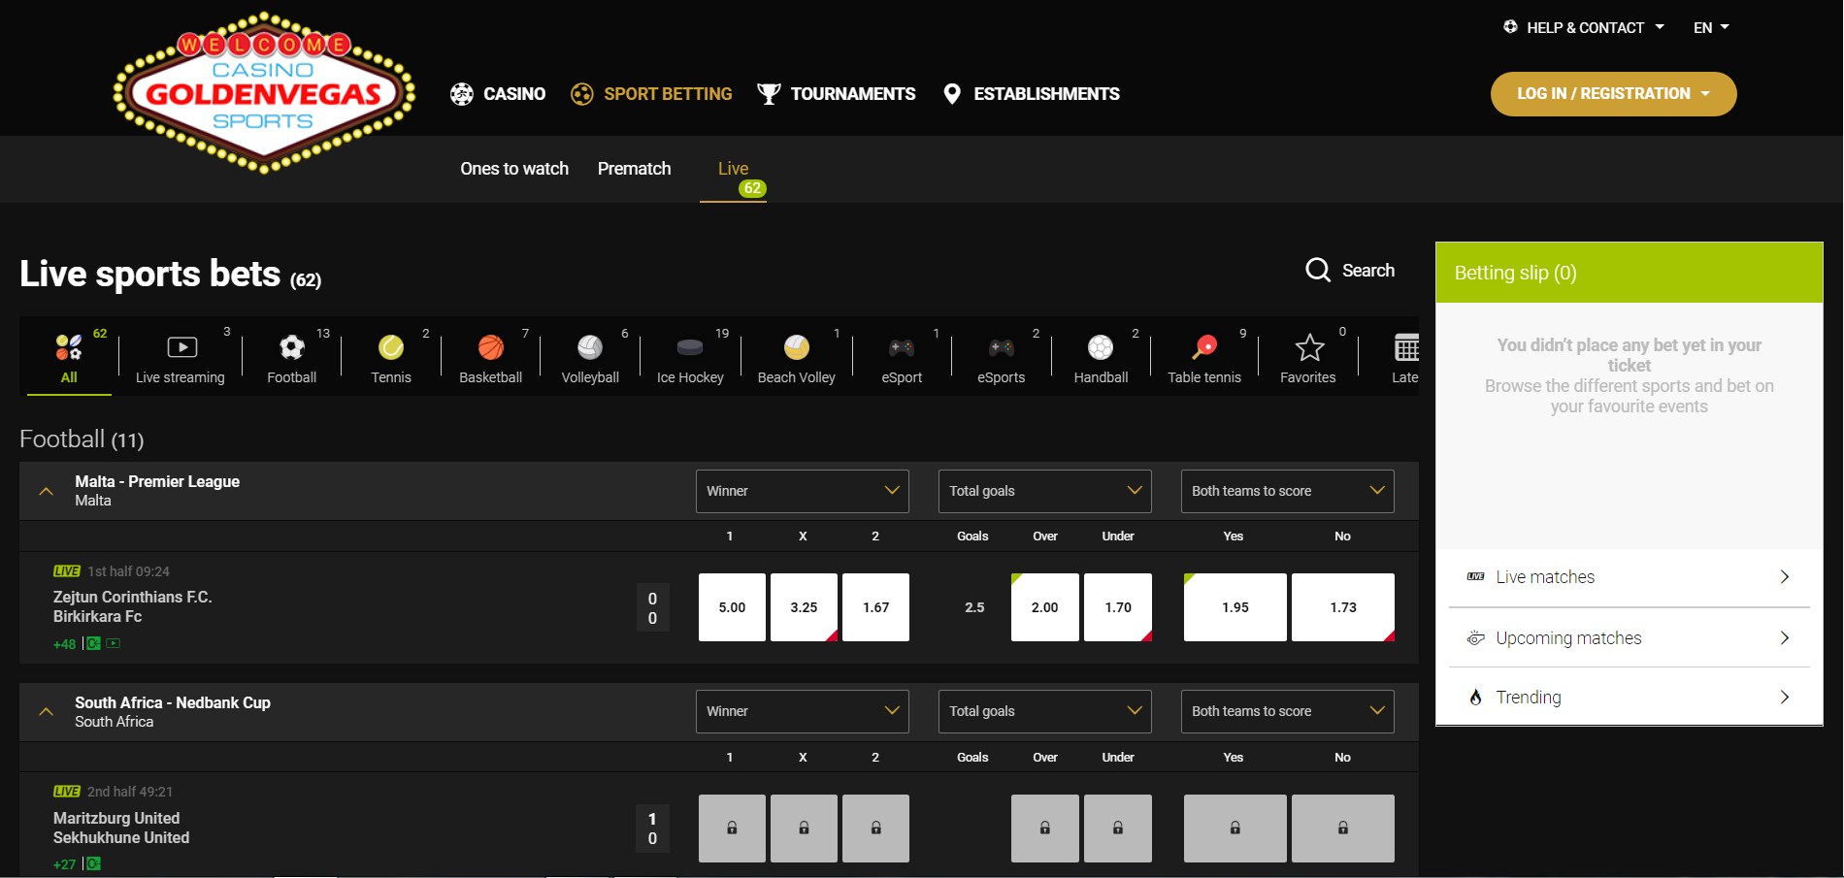The width and height of the screenshot is (1844, 878).
Task: Open the Casino section
Action: point(498,94)
